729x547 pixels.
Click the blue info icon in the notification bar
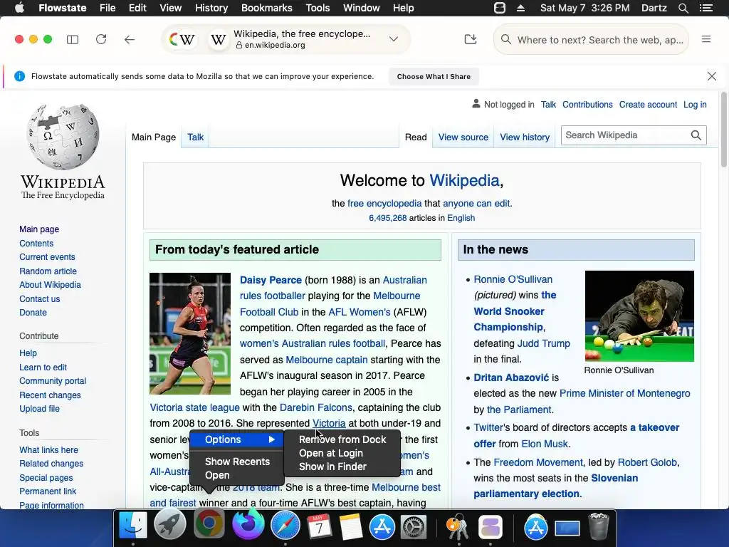[19, 76]
